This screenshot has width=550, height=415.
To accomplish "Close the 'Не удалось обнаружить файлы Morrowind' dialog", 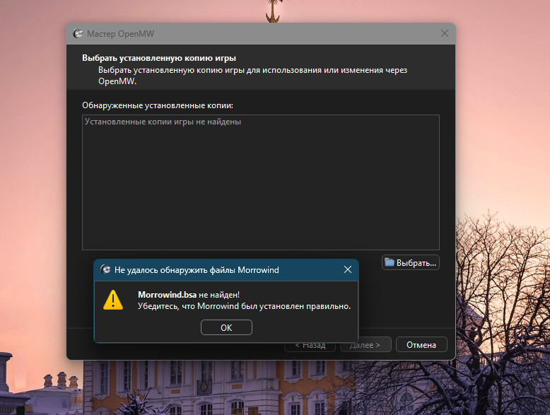I will [x=348, y=269].
